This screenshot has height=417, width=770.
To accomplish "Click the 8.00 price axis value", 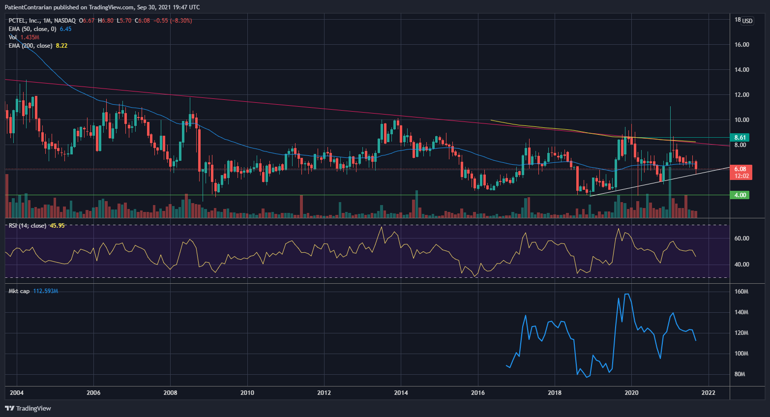I will pyautogui.click(x=741, y=145).
